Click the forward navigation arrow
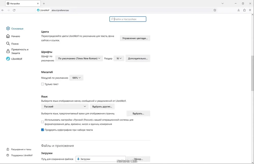This screenshot has width=254, height=164. pyautogui.click(x=8, y=10)
